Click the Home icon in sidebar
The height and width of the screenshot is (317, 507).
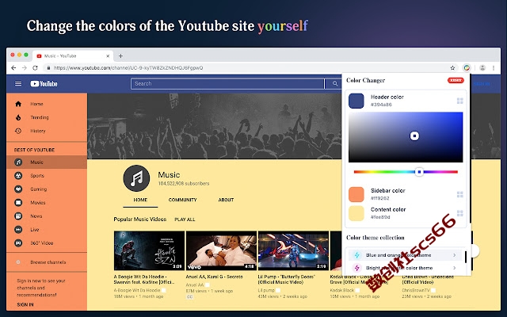click(18, 104)
